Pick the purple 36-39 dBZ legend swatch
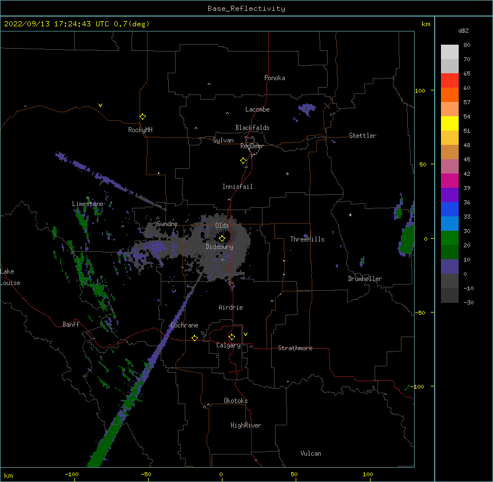The width and height of the screenshot is (493, 482). tap(450, 195)
